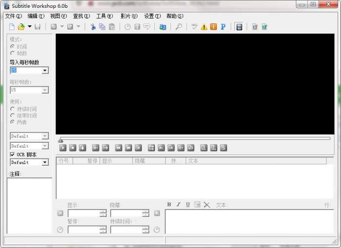The height and width of the screenshot is (248, 341).
Task: Click the Undo toolbar icon
Action: pyautogui.click(x=54, y=27)
